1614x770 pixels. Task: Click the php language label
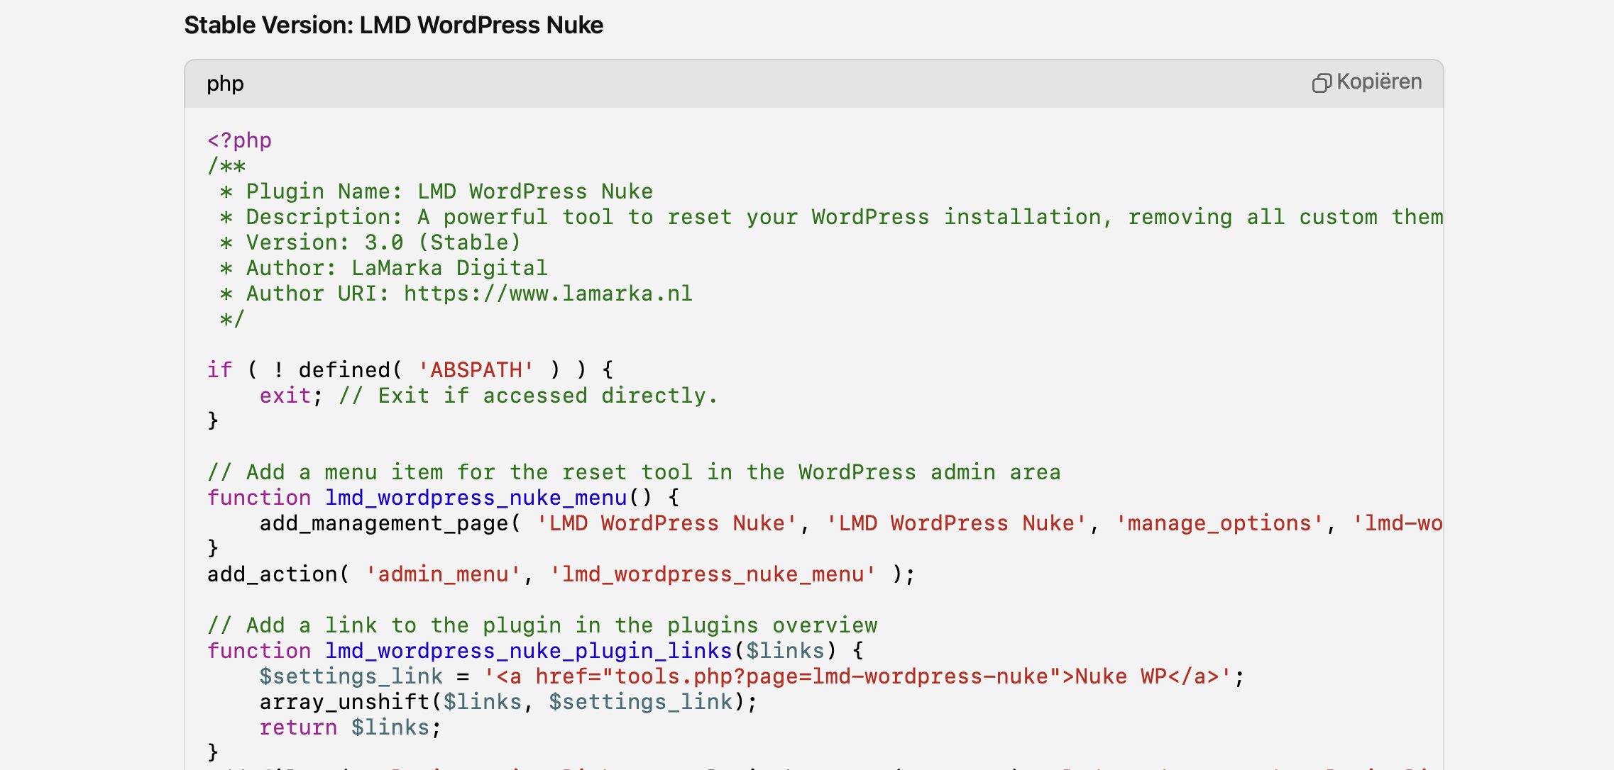(x=225, y=84)
